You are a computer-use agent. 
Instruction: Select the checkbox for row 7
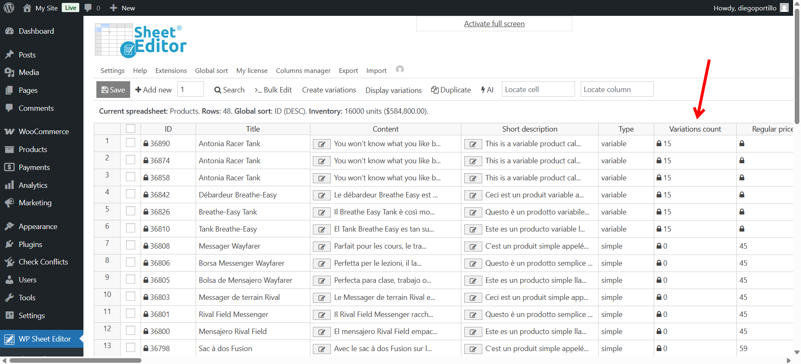tap(131, 245)
